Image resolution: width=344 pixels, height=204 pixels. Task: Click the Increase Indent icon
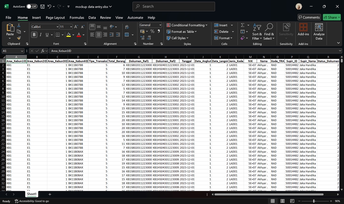click(x=118, y=35)
